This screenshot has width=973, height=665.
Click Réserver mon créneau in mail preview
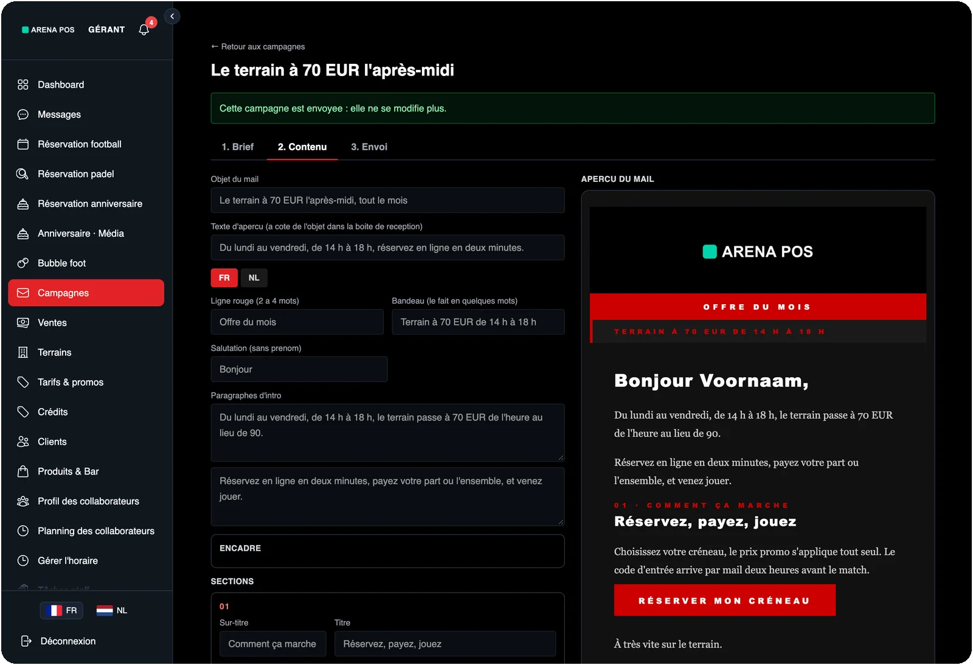point(724,601)
